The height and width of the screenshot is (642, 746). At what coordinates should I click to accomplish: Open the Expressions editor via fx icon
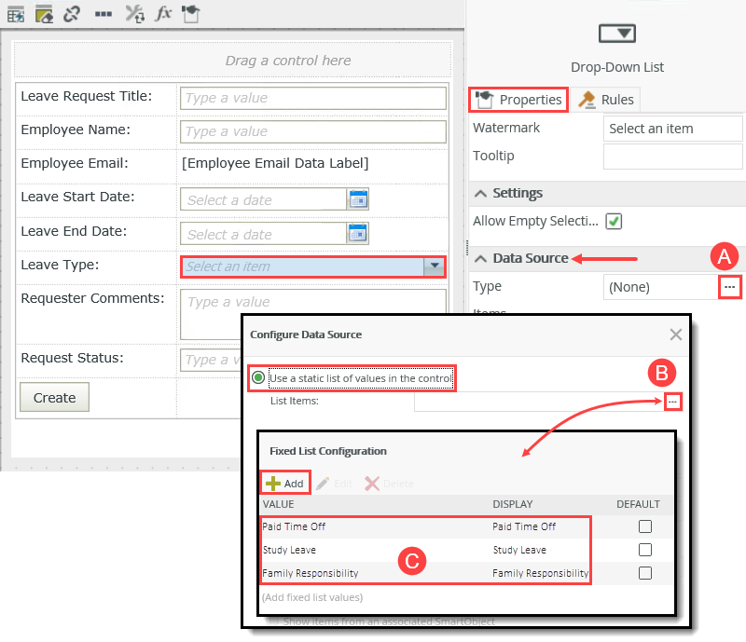tap(164, 14)
